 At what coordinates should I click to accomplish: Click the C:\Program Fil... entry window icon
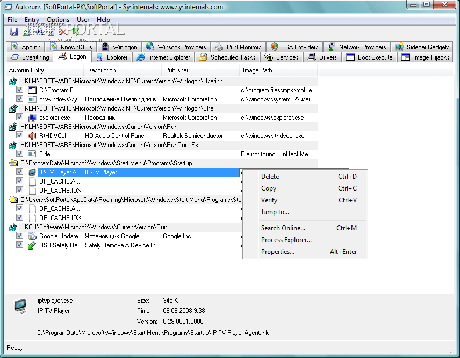pos(32,90)
